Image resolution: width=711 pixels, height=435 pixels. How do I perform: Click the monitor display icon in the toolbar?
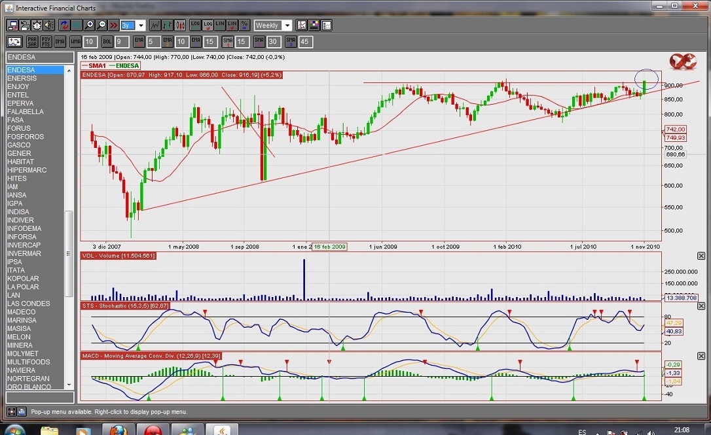click(12, 26)
